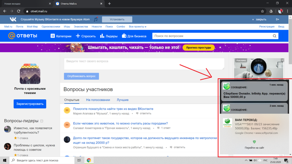292x164 pixels.
Task: Open the Категории menu
Action: 61,36
